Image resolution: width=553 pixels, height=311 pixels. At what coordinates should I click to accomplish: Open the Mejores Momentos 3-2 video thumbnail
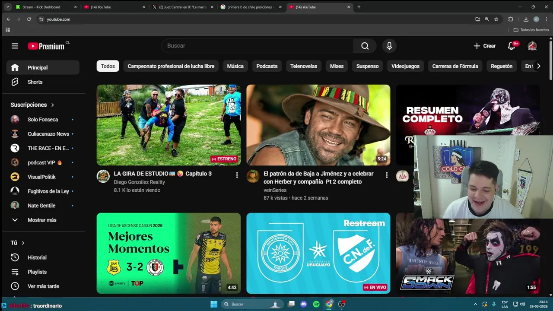(x=168, y=253)
